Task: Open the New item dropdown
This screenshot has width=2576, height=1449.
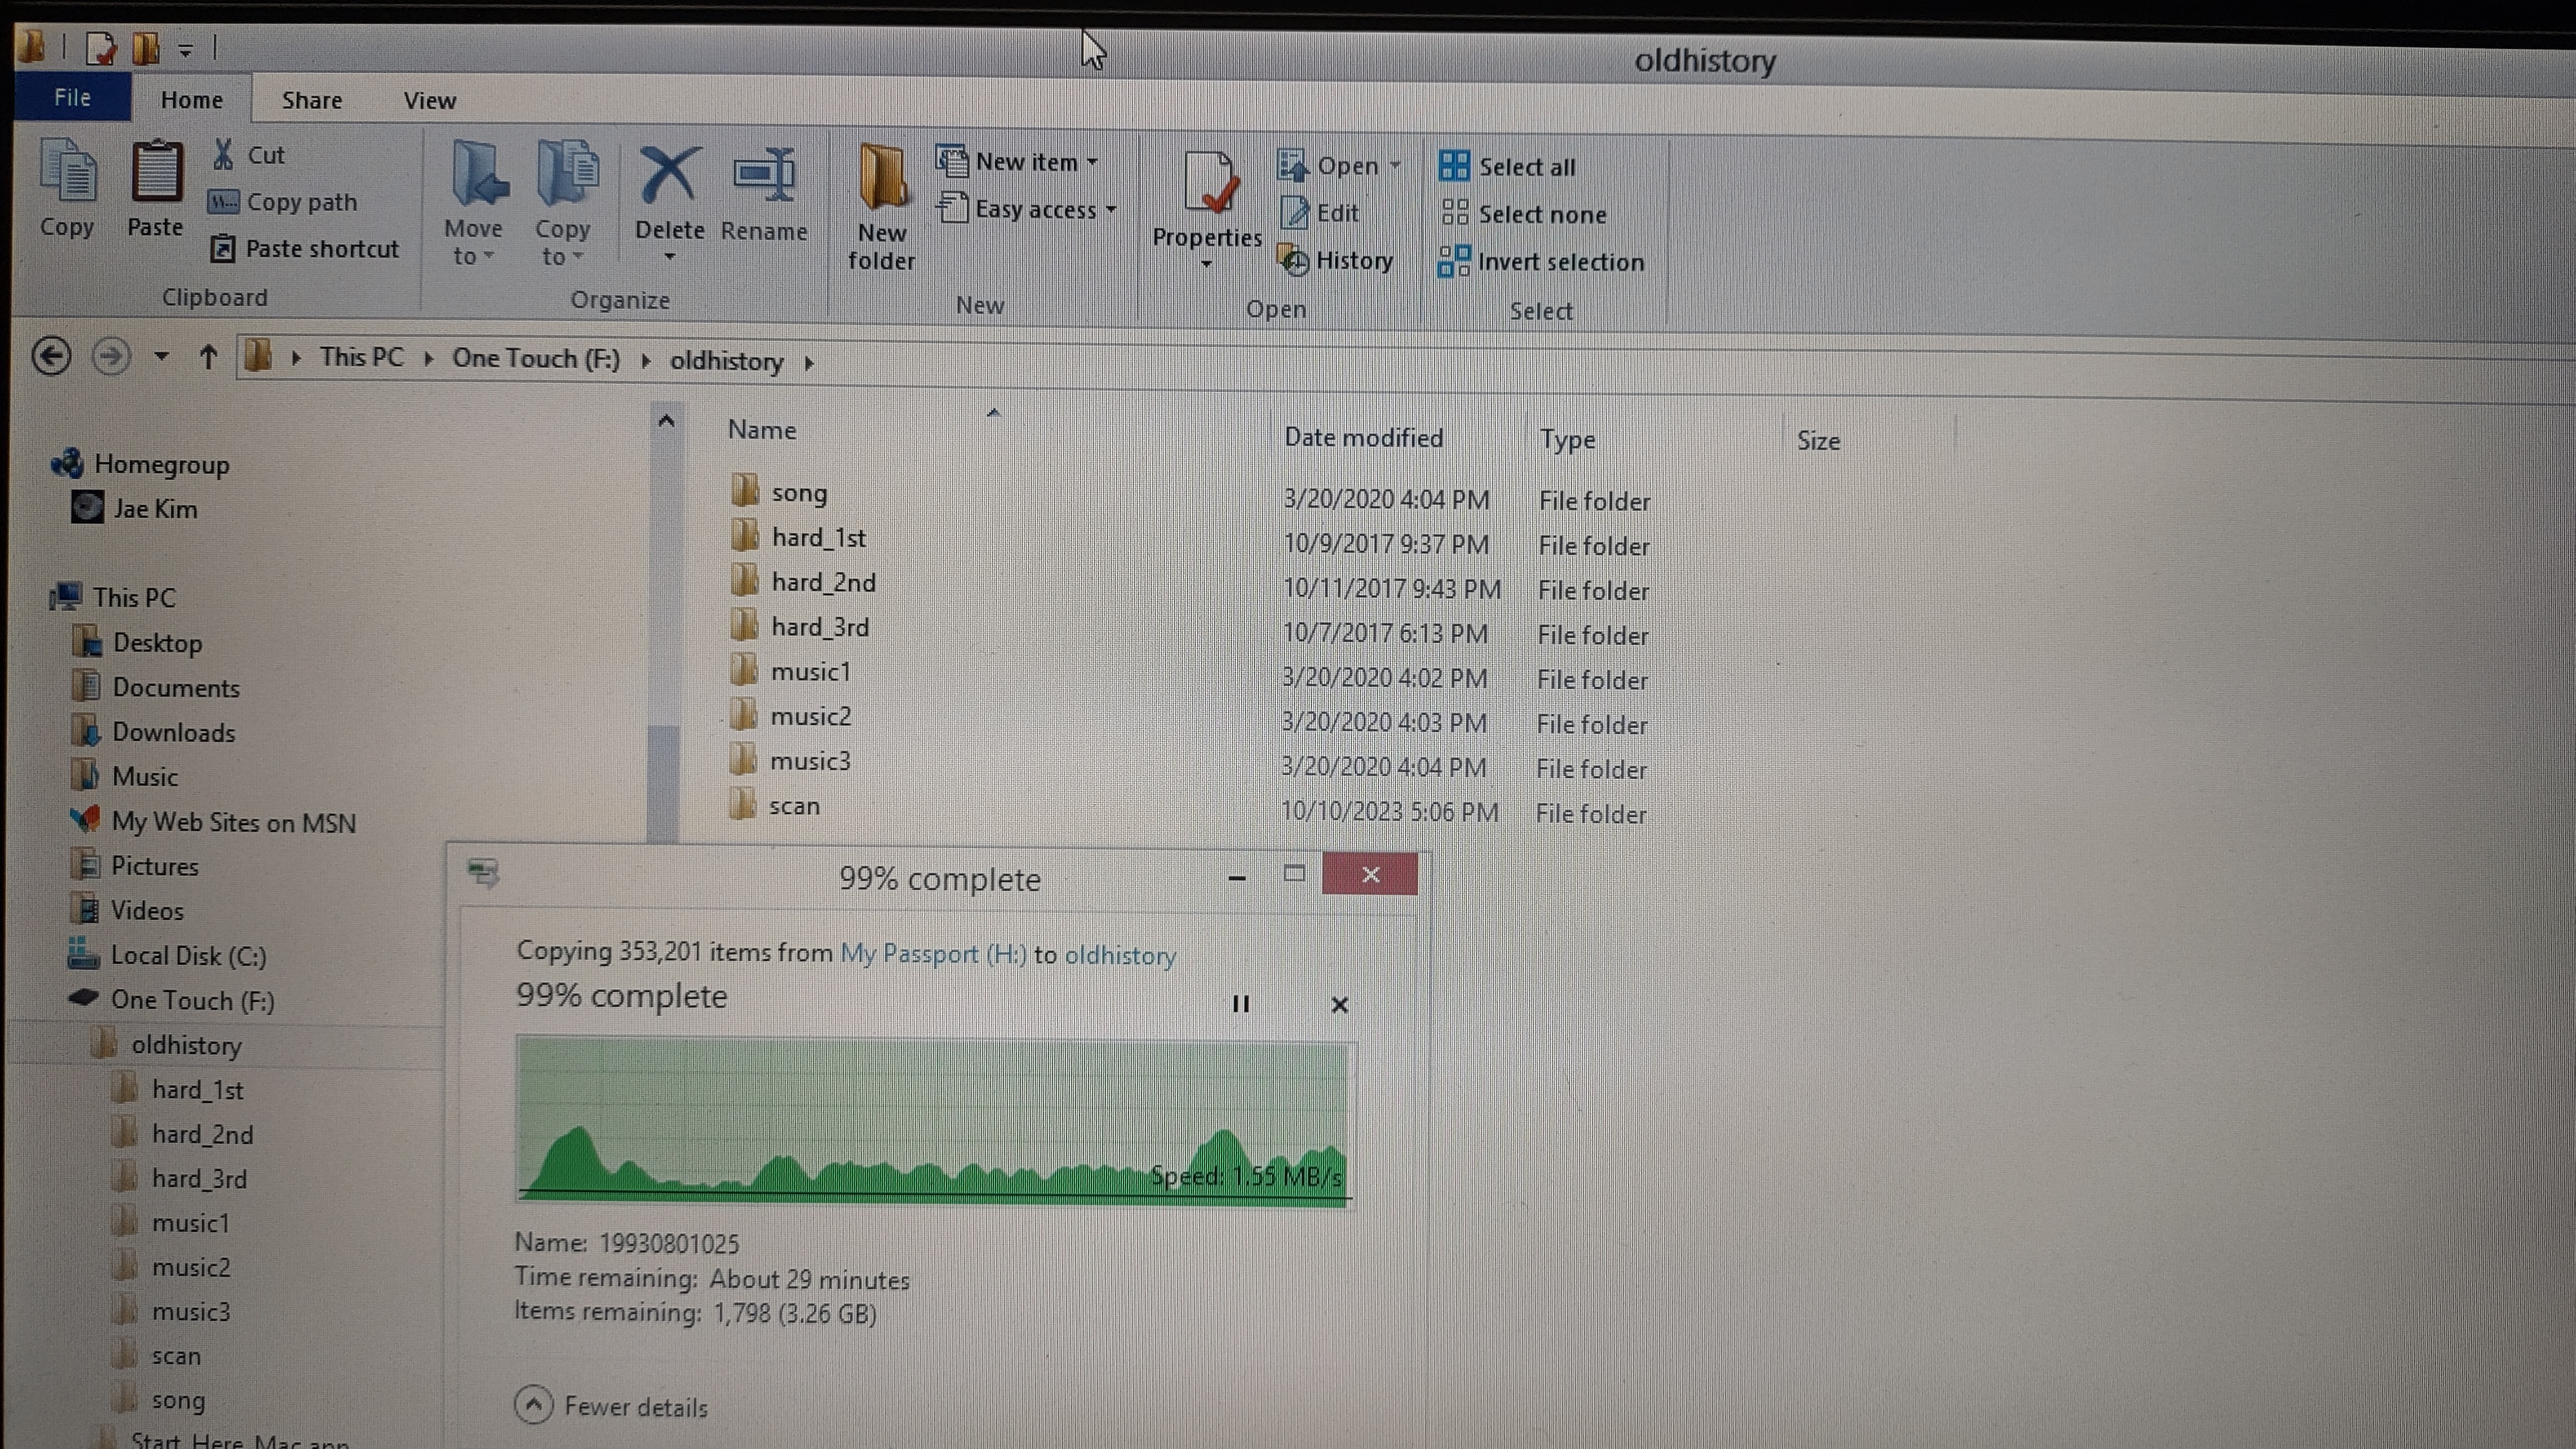Action: point(1018,161)
